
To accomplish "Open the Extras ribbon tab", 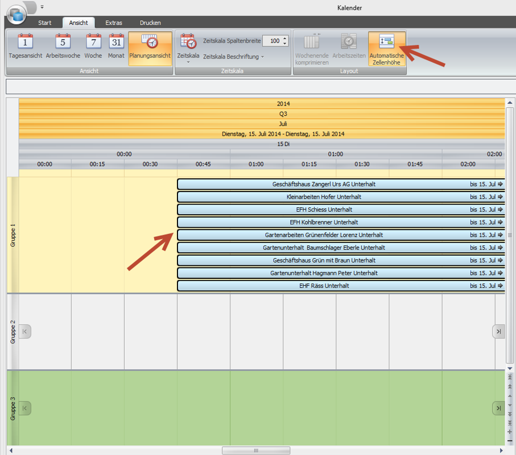I will (x=114, y=23).
